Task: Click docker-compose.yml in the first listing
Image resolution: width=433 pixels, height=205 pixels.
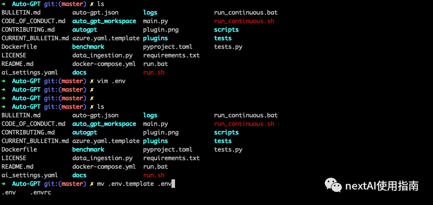Action: click(104, 64)
